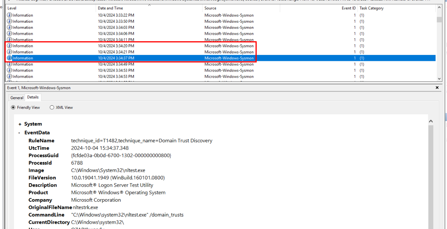447x229 pixels.
Task: Click the info icon of the 3:34:49 PM event
Action: (9, 64)
